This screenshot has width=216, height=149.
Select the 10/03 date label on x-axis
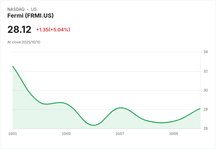66,133
